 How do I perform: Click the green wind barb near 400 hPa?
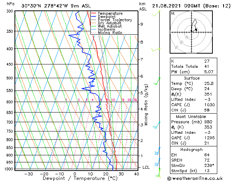pyautogui.click(x=156, y=50)
